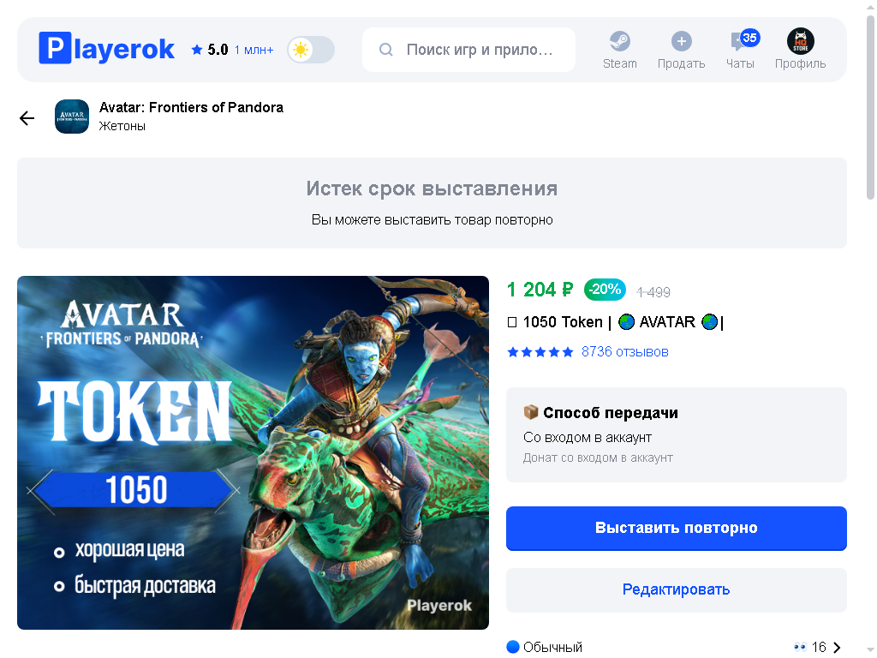This screenshot has width=877, height=658.
Task: Click the Редактировать button
Action: pyautogui.click(x=677, y=589)
